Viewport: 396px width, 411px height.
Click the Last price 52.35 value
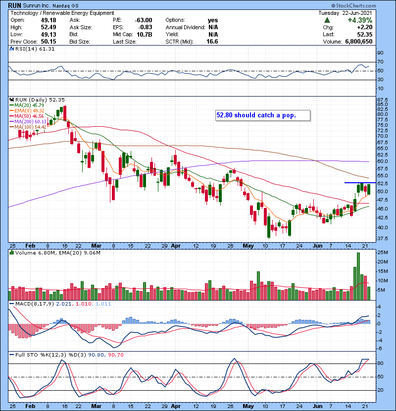coord(364,34)
